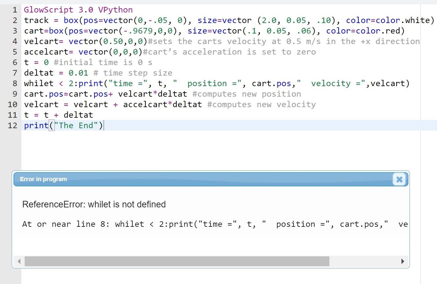Click line number 8 in the gutter
Viewport: 437px width, 284px height.
(x=14, y=83)
